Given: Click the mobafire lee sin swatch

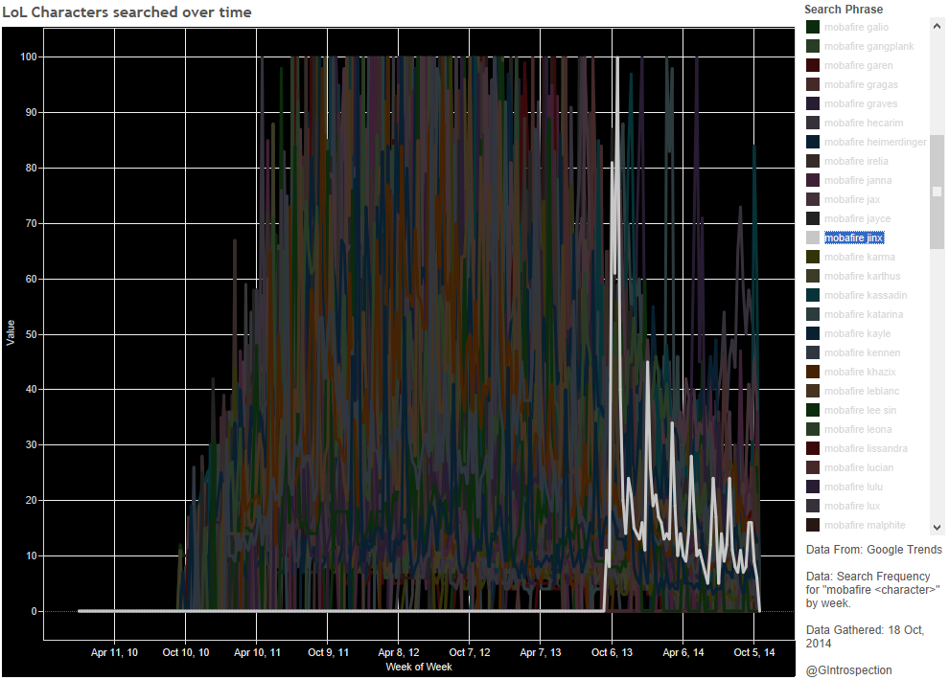Looking at the screenshot, I should [813, 410].
